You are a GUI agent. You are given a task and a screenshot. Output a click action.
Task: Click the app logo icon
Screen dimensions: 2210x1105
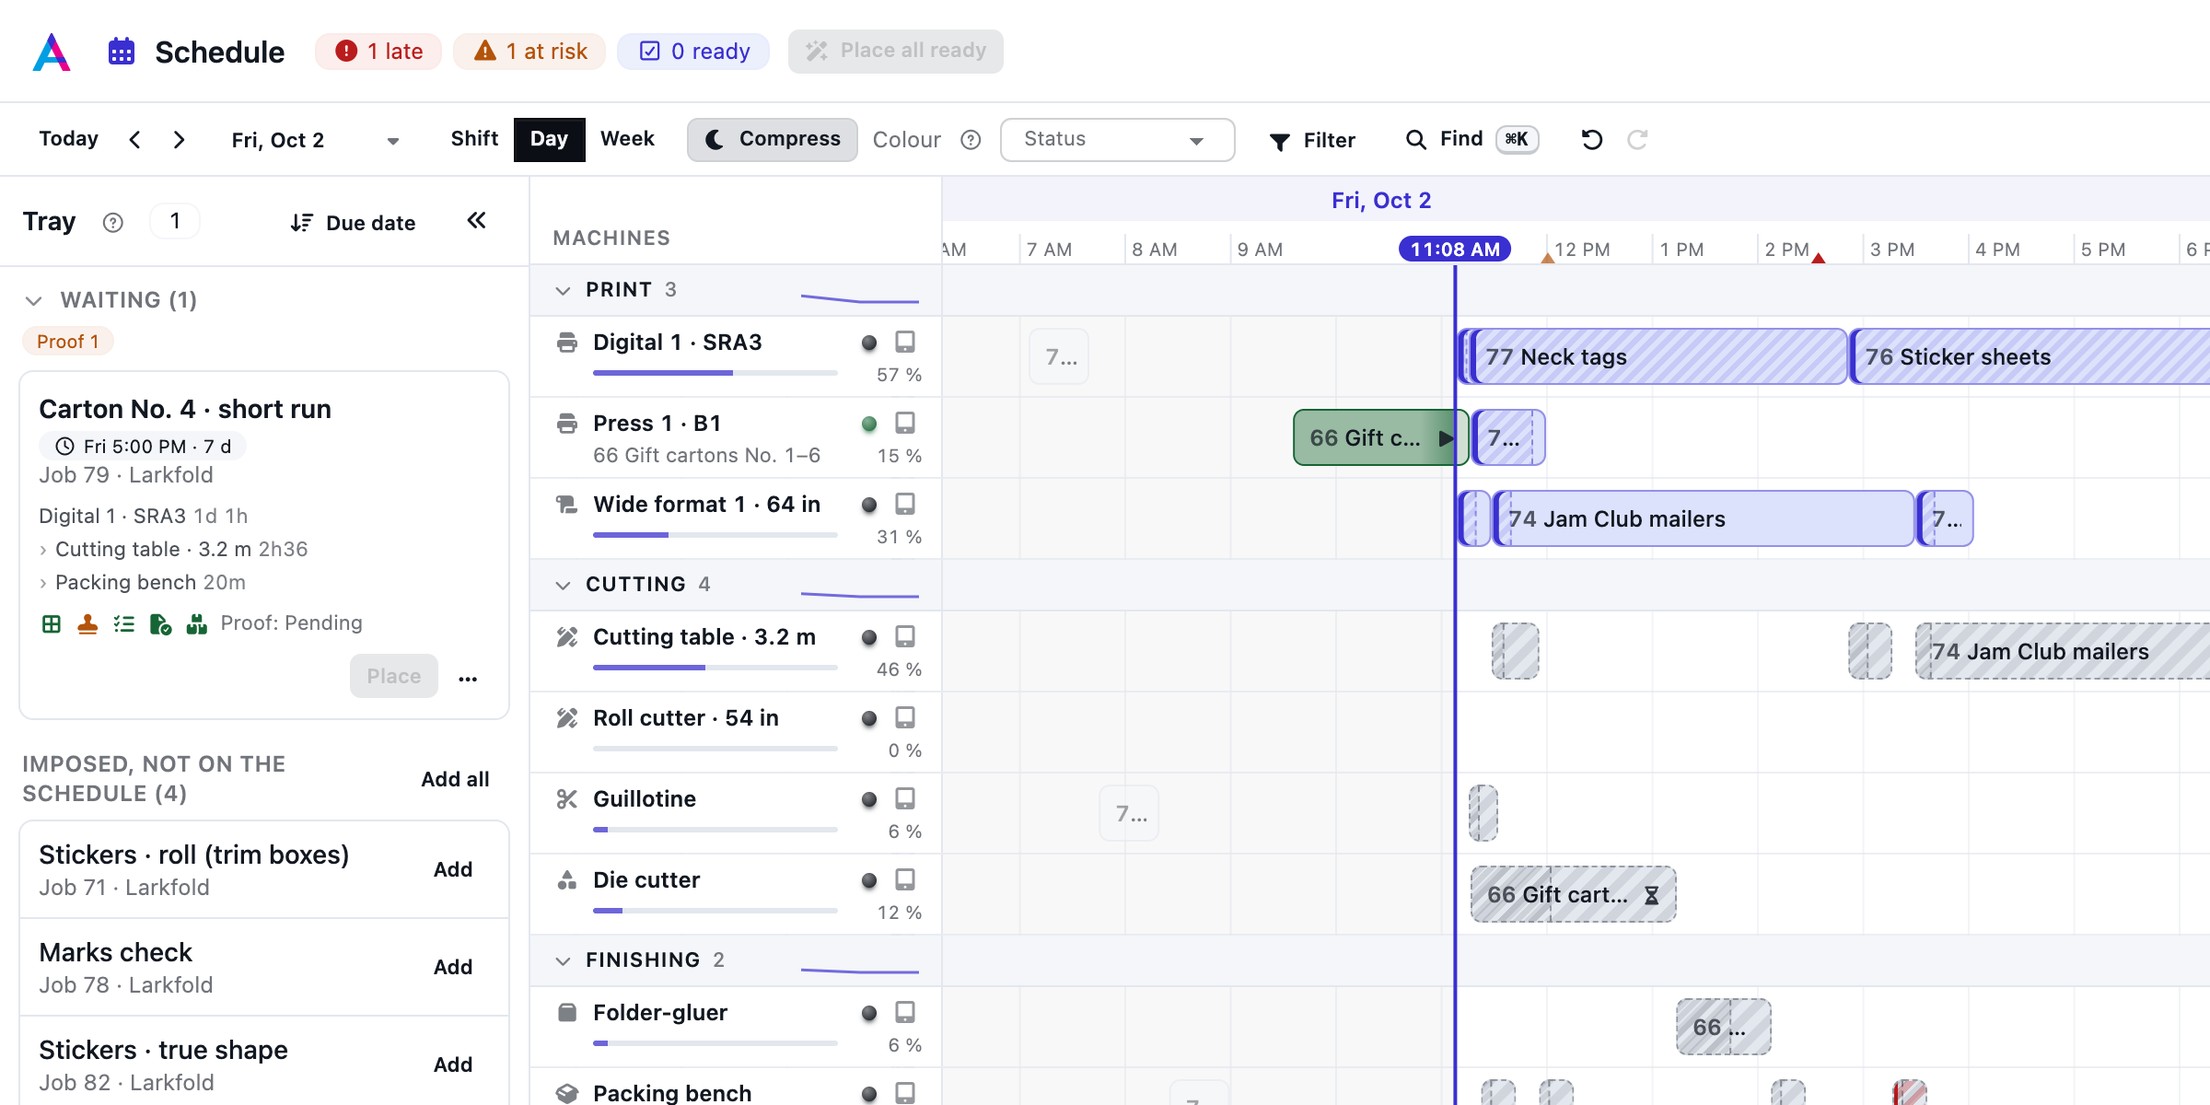(x=52, y=52)
